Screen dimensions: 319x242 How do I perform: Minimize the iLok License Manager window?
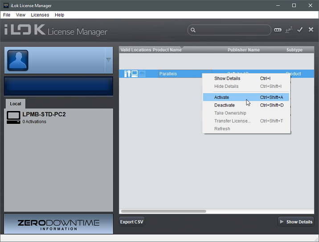tap(278, 5)
